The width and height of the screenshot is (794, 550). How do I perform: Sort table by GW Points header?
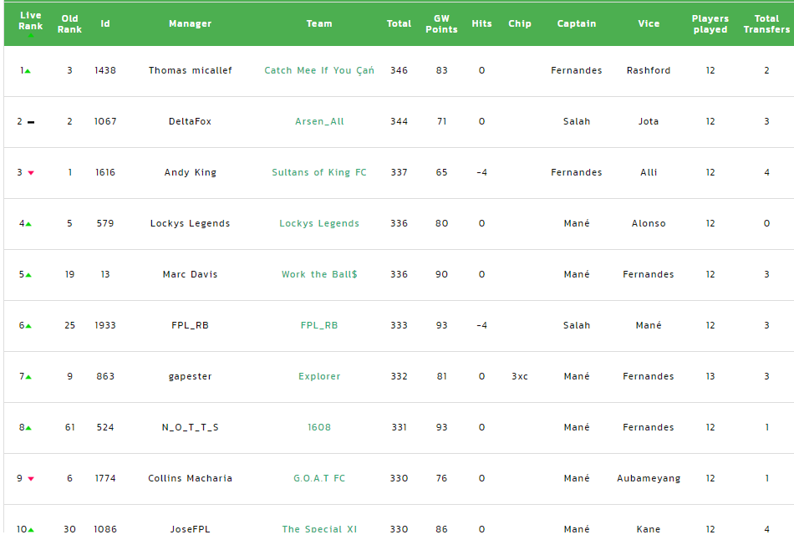click(441, 23)
